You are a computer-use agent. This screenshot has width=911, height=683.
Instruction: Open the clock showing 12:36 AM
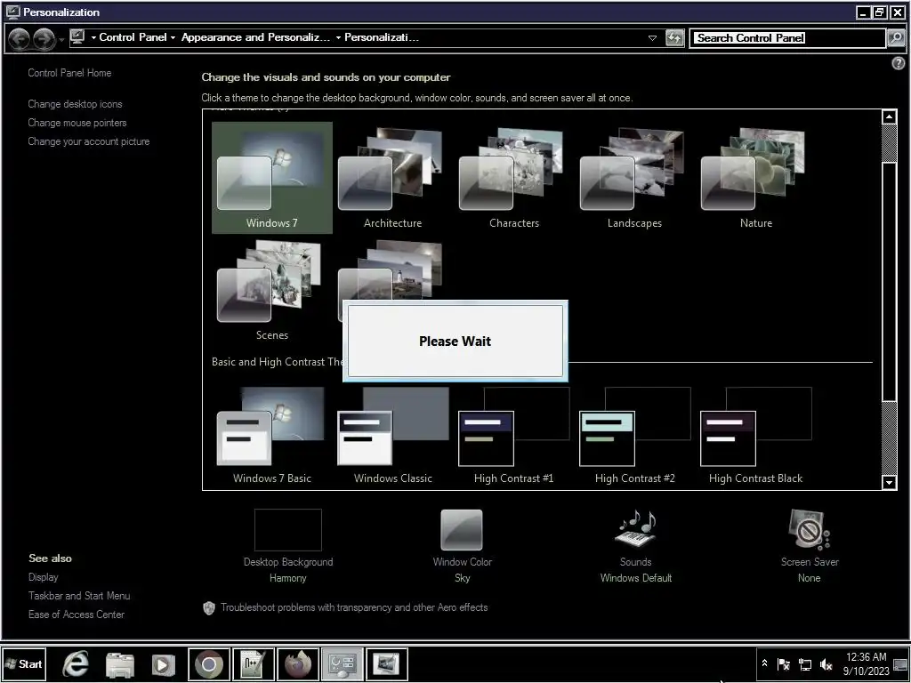click(866, 663)
